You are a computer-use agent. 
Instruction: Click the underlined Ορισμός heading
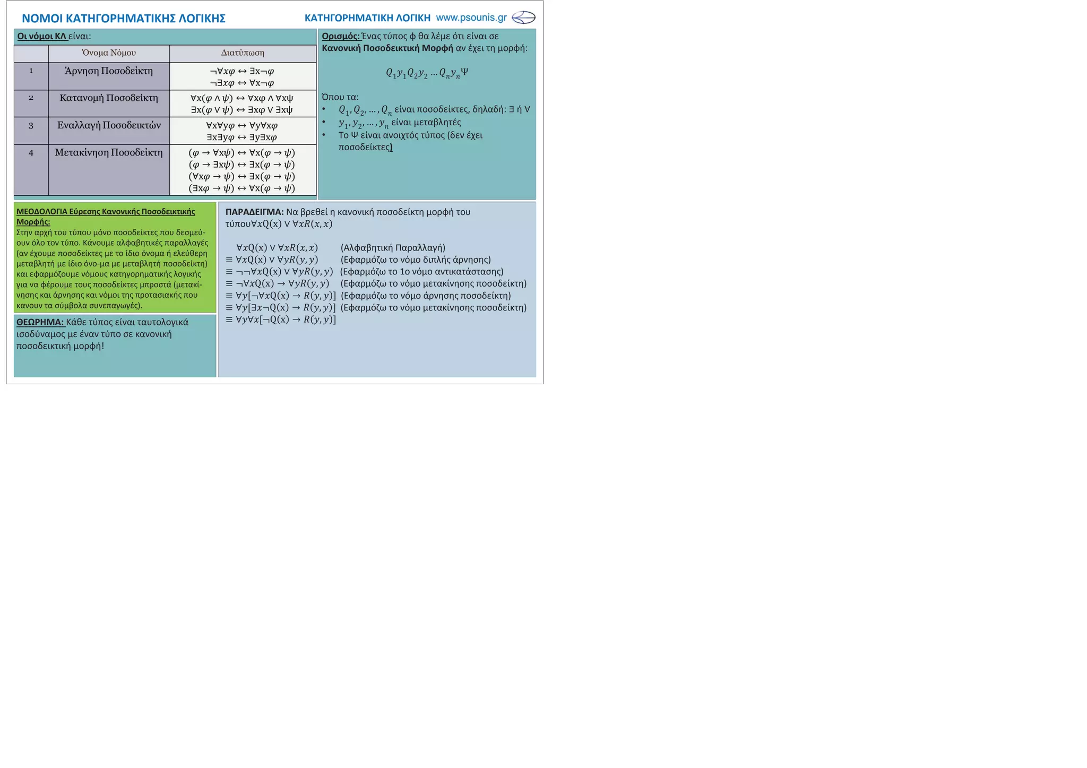341,37
